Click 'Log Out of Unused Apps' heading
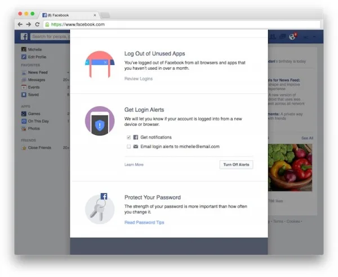This screenshot has height=277, width=338. (x=154, y=53)
